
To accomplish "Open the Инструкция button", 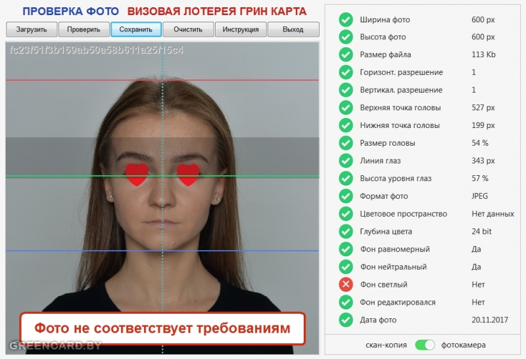I will [x=241, y=30].
